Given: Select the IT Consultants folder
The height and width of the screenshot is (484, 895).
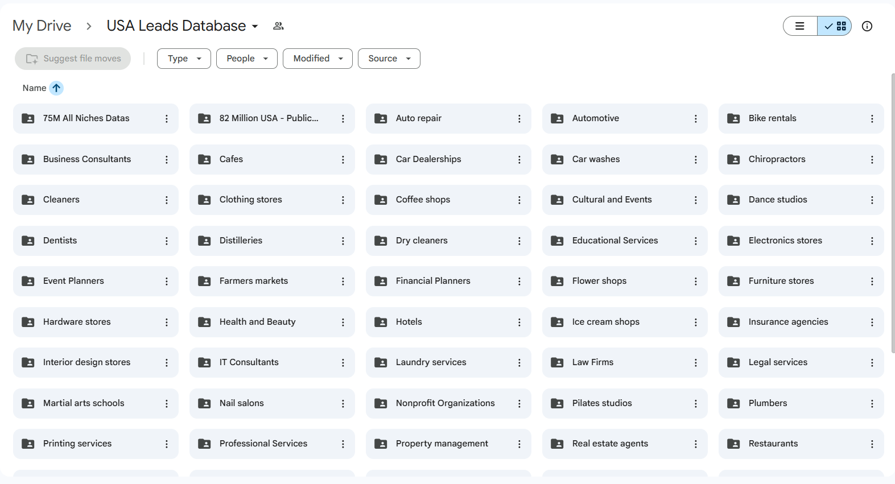Looking at the screenshot, I should click(x=272, y=363).
